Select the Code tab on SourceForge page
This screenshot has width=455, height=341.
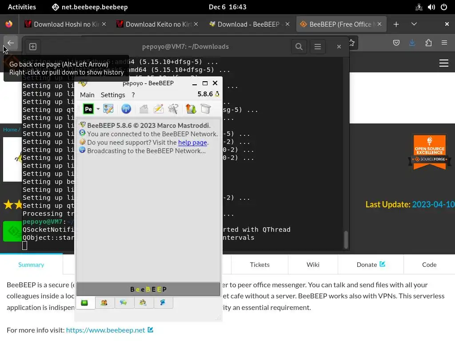tap(429, 265)
